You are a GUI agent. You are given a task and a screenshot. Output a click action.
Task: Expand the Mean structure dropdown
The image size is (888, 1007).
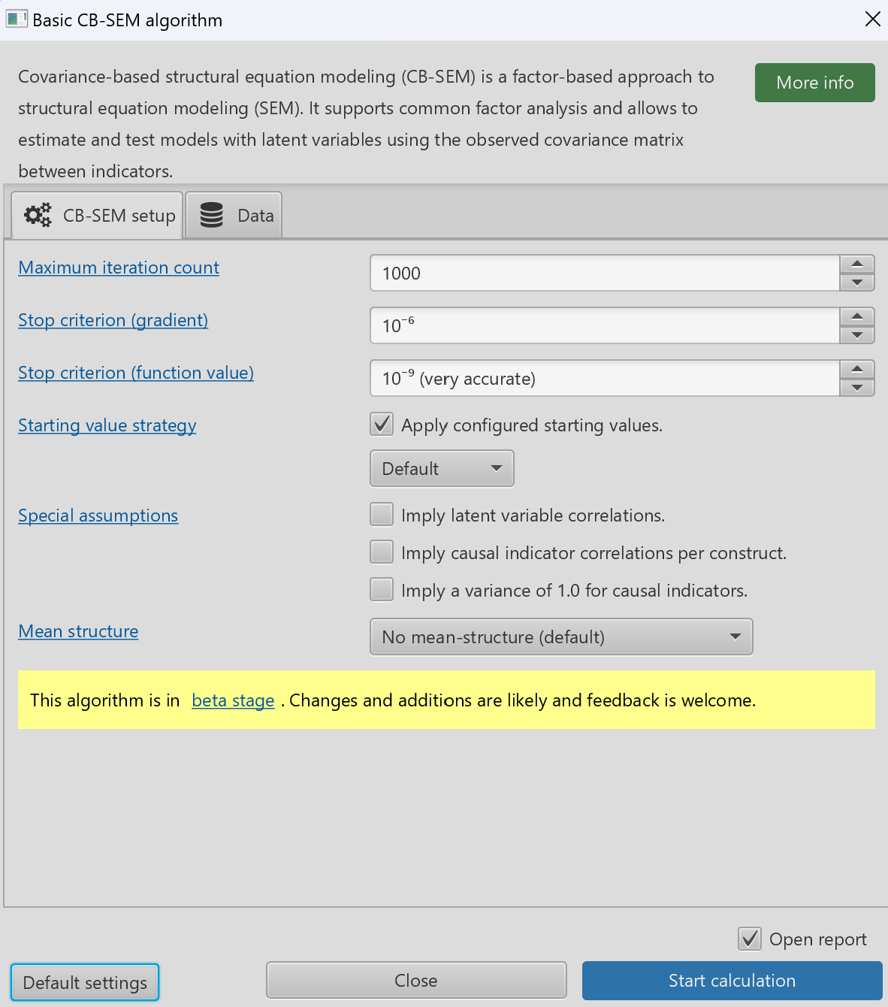[x=561, y=637]
